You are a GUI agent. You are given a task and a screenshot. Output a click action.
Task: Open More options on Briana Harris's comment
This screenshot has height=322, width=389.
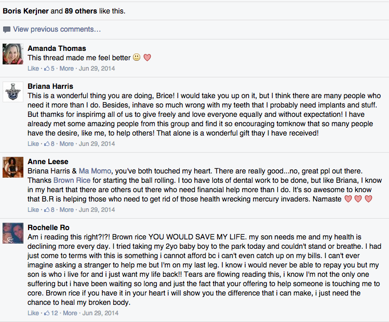point(66,144)
